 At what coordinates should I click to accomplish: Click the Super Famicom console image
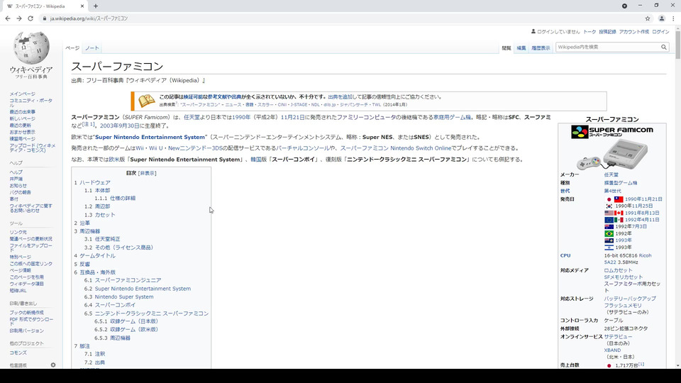(x=612, y=155)
